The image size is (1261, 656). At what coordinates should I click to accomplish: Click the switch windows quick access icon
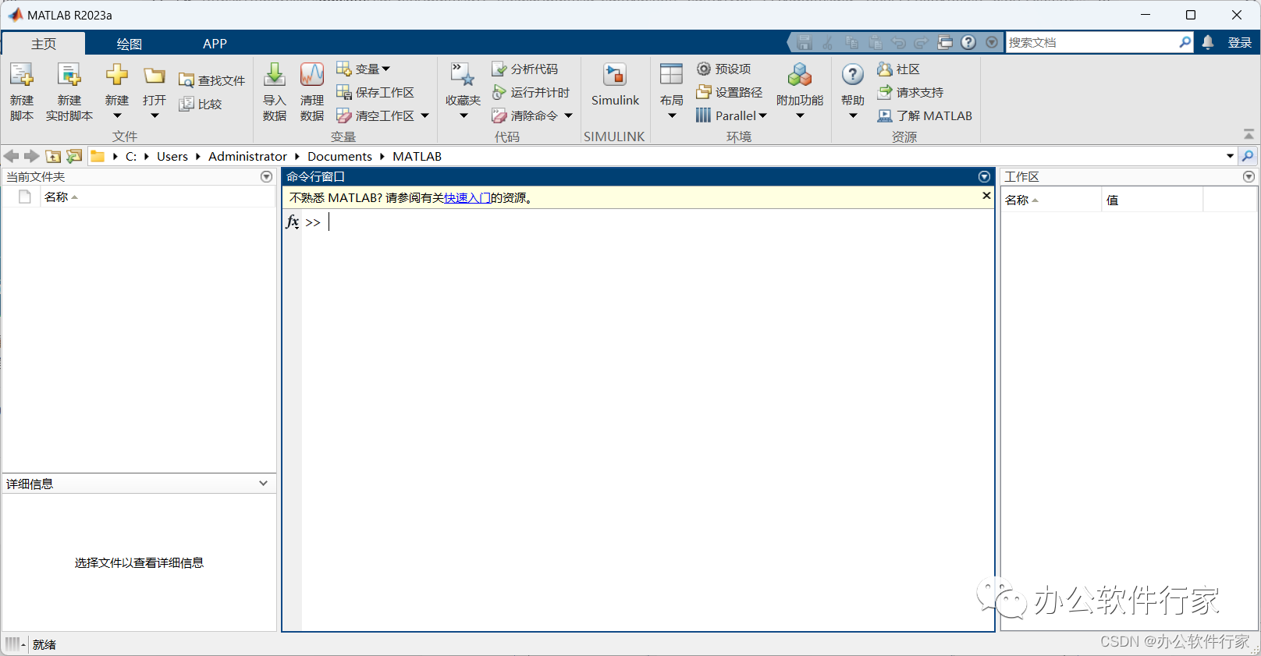coord(945,42)
